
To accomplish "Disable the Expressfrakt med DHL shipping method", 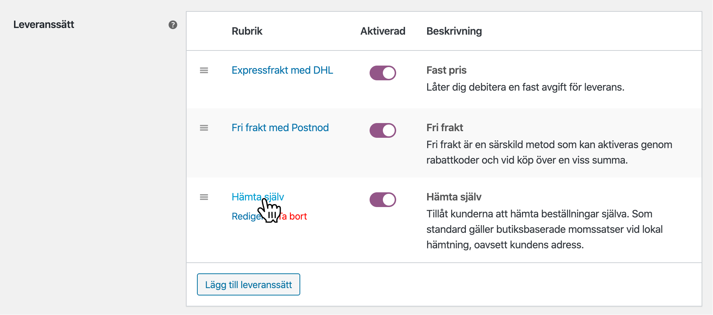I will pos(383,73).
